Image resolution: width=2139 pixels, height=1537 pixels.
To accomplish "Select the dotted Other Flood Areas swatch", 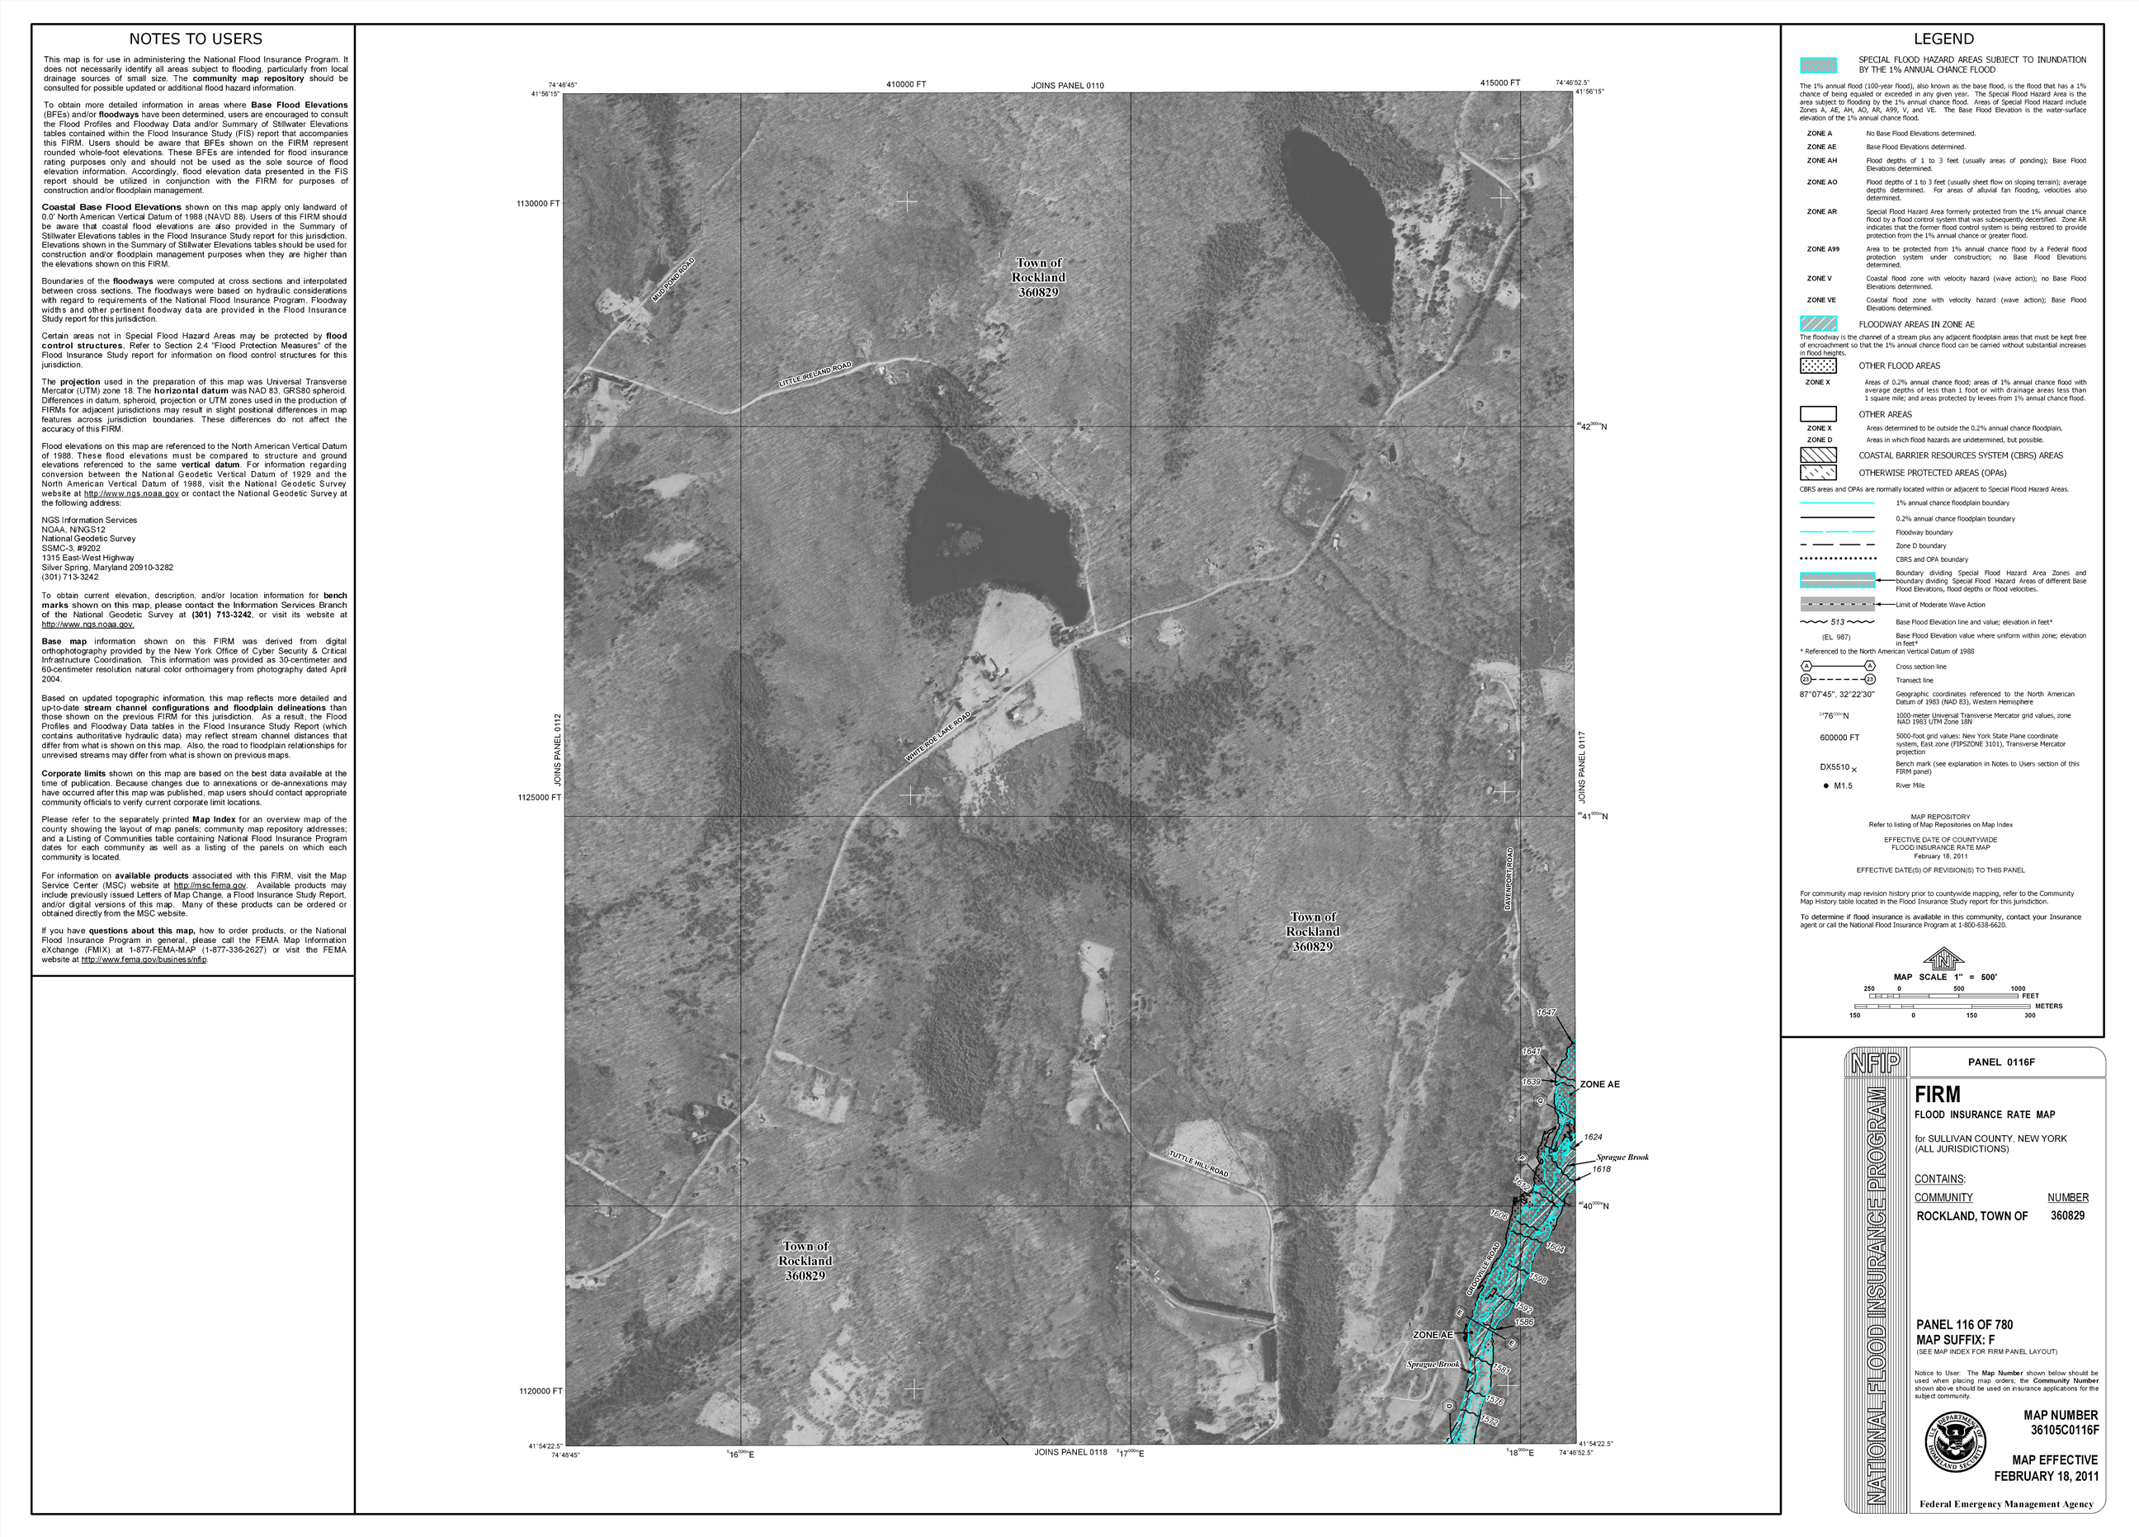I will point(1818,365).
